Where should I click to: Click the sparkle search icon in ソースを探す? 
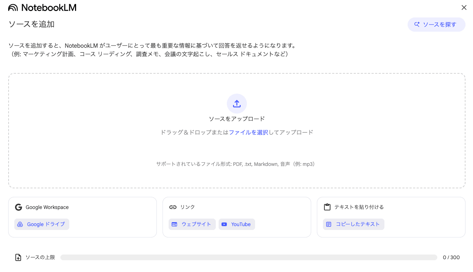(x=417, y=25)
